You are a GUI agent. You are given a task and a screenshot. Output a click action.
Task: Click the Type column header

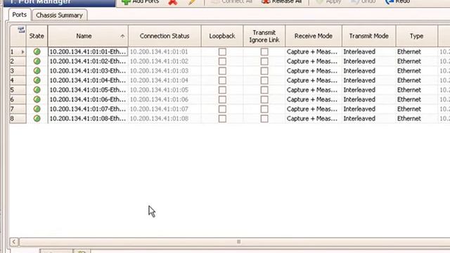tap(417, 36)
